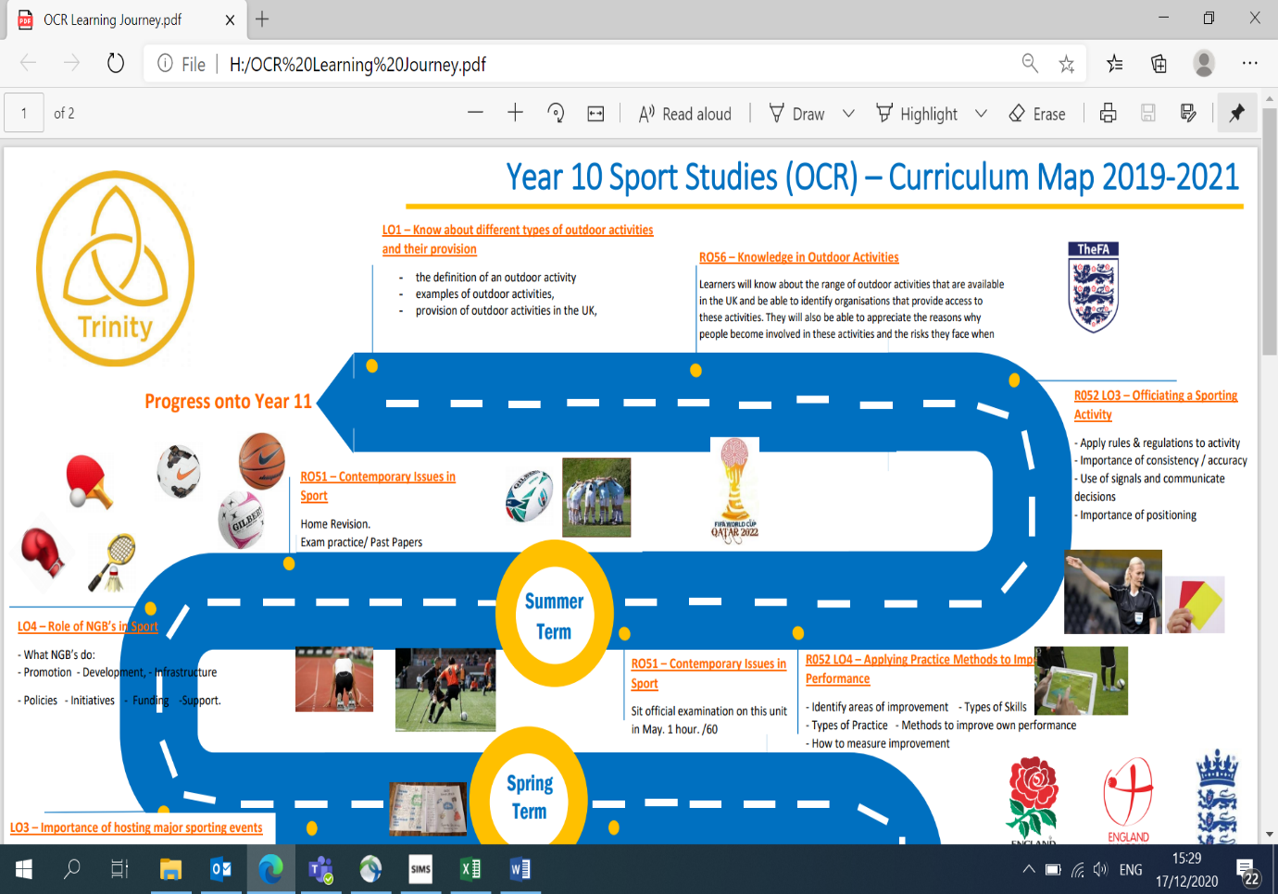The height and width of the screenshot is (894, 1278).
Task: Click the browser back arrow
Action: pyautogui.click(x=28, y=63)
